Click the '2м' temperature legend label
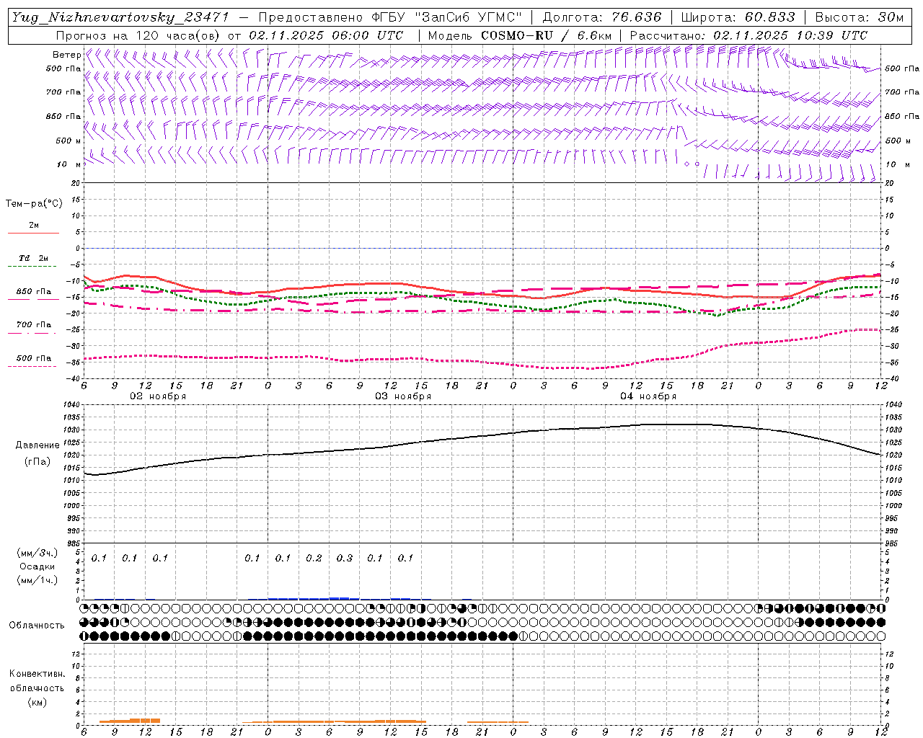923x738 pixels. pyautogui.click(x=34, y=226)
